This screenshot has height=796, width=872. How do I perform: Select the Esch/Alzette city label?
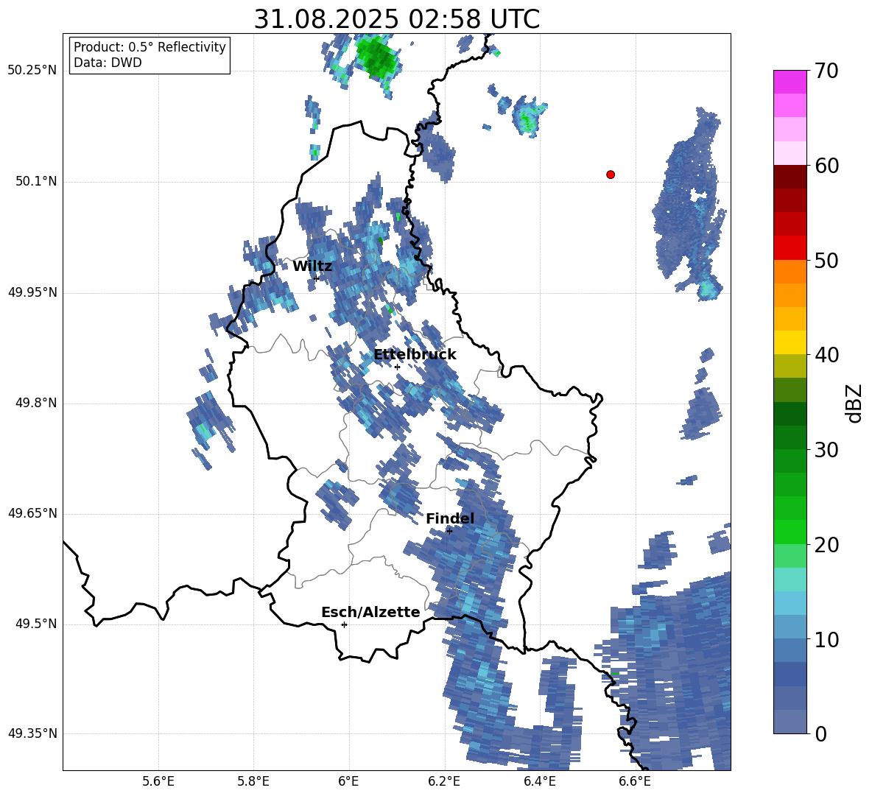click(x=370, y=612)
